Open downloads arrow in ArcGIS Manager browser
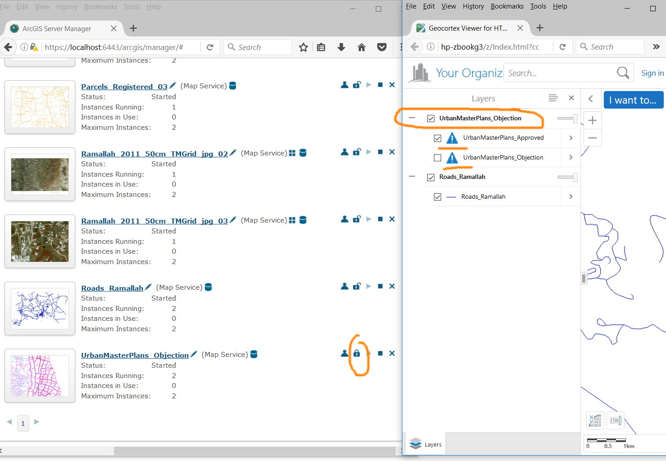Screen dimensions: 666x461 (x=341, y=47)
